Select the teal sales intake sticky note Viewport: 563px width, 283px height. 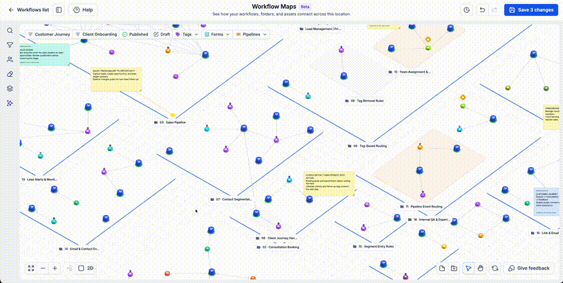tap(45, 55)
